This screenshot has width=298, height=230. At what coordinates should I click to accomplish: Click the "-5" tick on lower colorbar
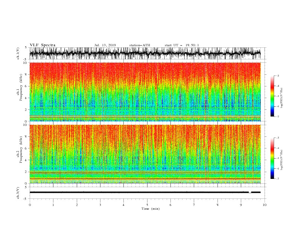(277, 158)
